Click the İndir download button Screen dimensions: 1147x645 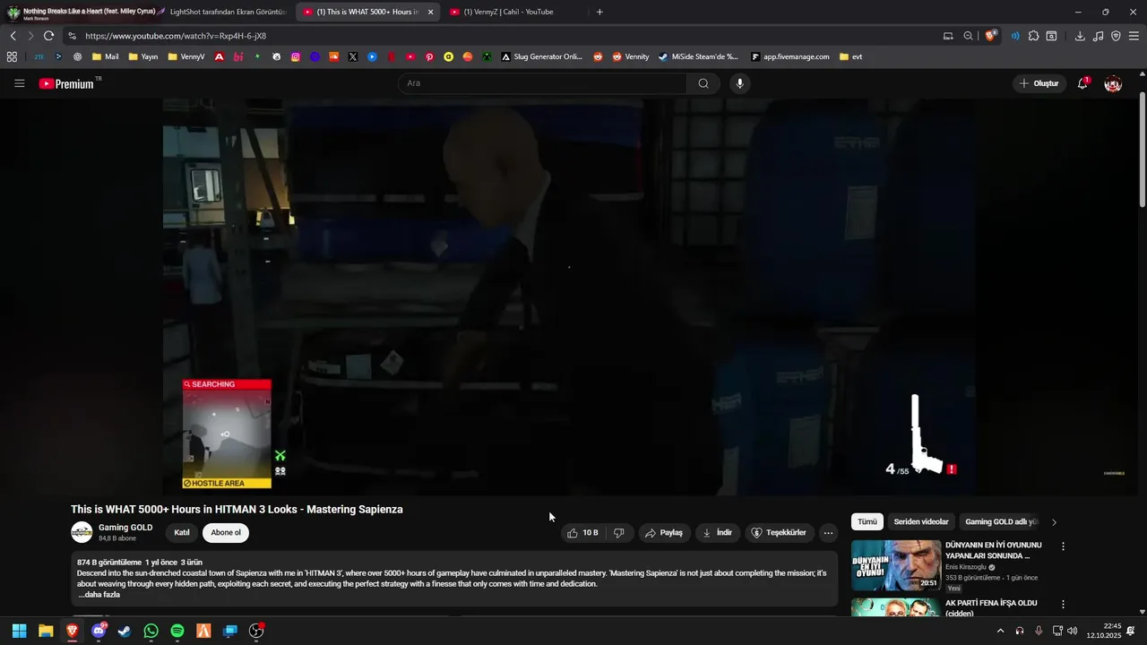(x=718, y=533)
